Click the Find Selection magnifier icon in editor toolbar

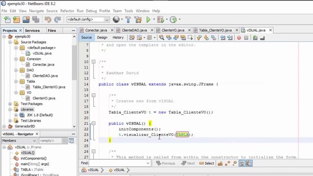tap(161, 38)
